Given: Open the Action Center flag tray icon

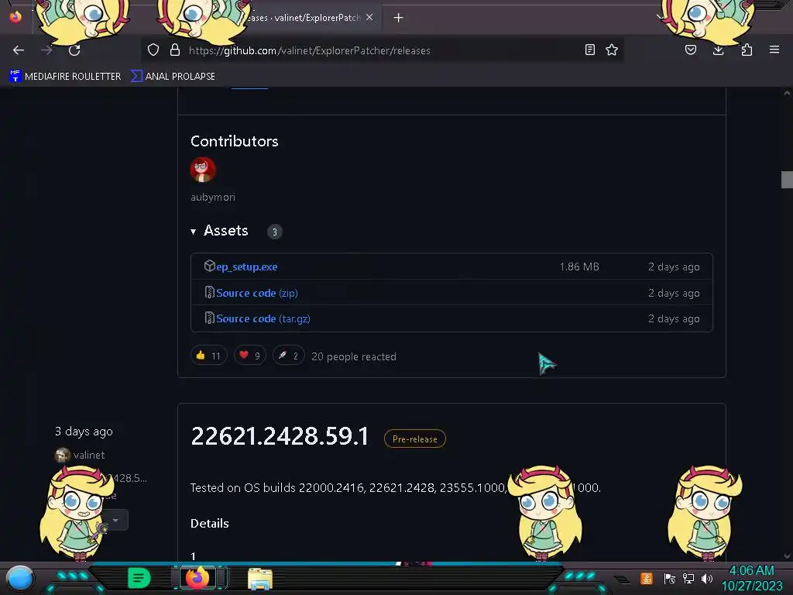Looking at the screenshot, I should 669,578.
